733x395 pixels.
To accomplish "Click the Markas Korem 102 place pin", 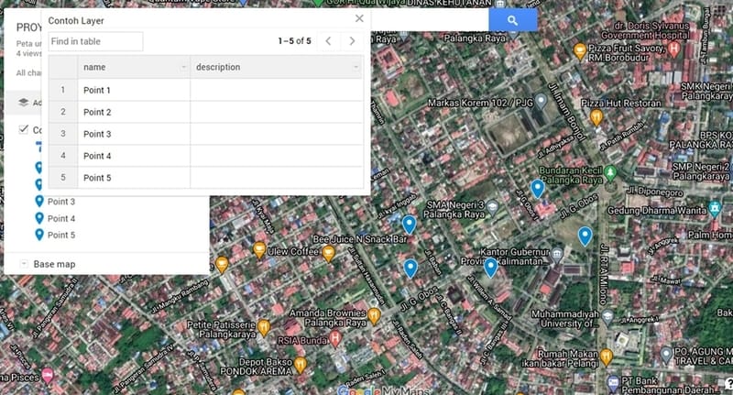I will (541, 101).
